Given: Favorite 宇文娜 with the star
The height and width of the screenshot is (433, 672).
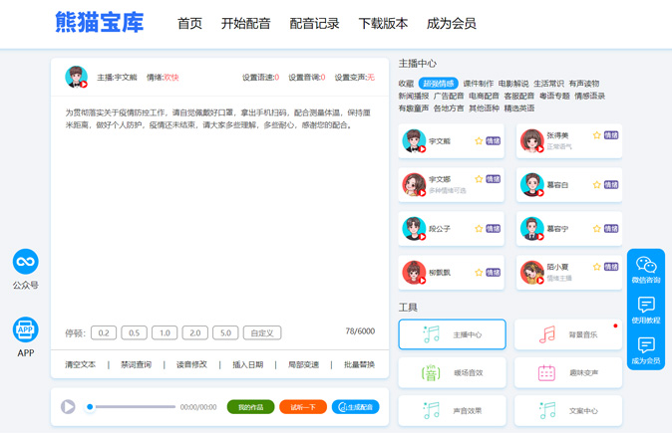Looking at the screenshot, I should coord(479,179).
